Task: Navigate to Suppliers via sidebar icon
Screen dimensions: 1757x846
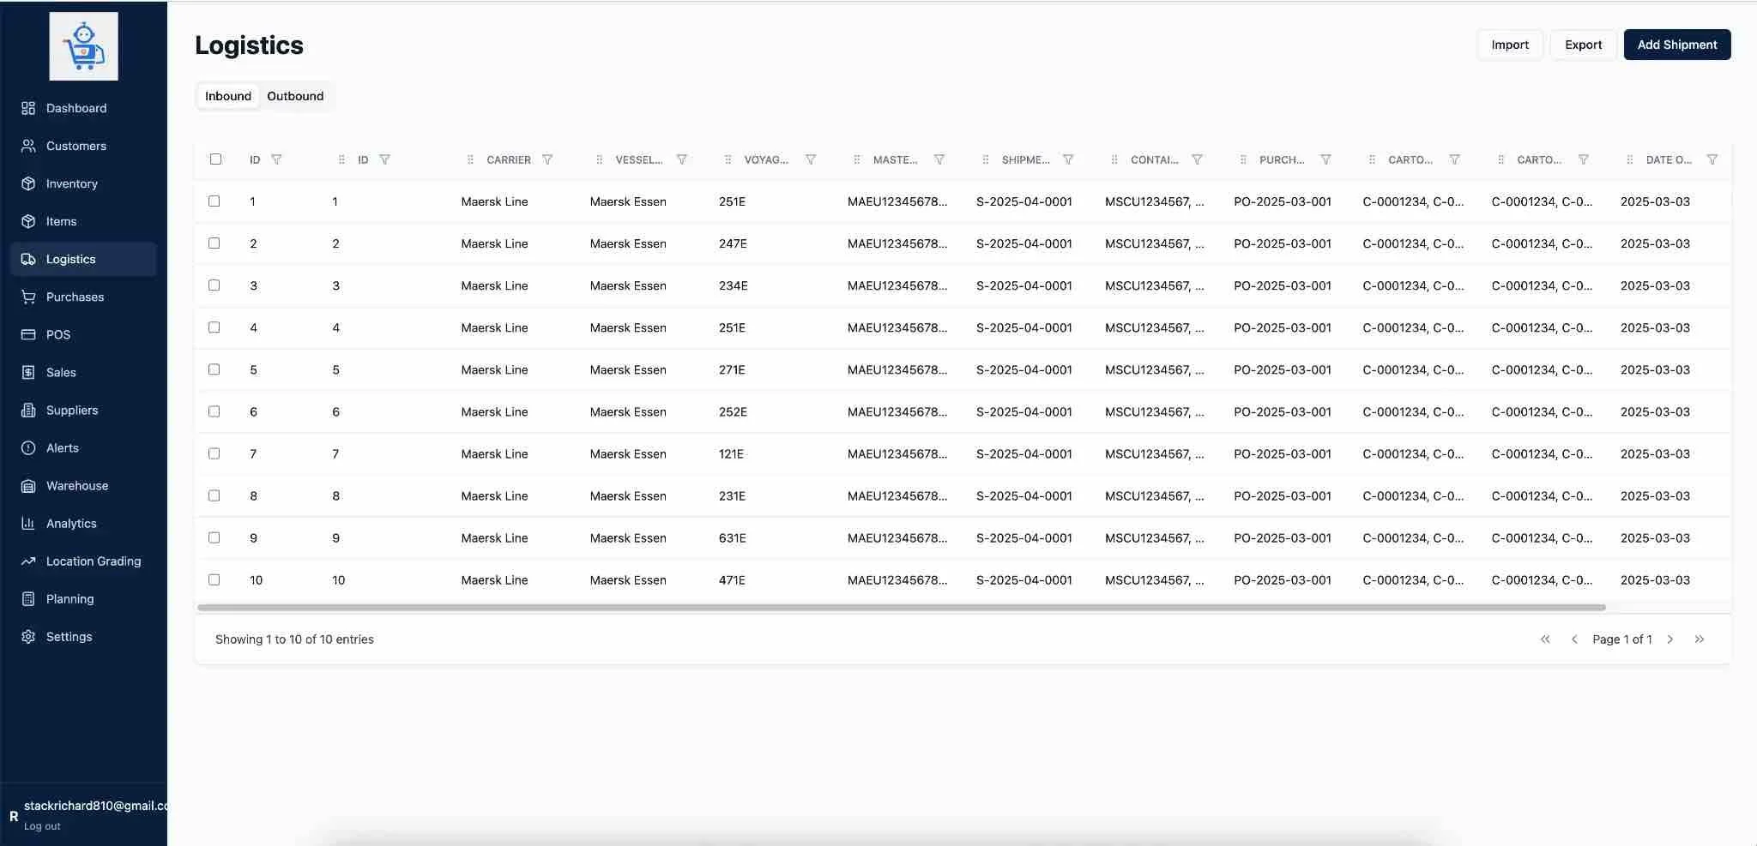Action: click(27, 410)
